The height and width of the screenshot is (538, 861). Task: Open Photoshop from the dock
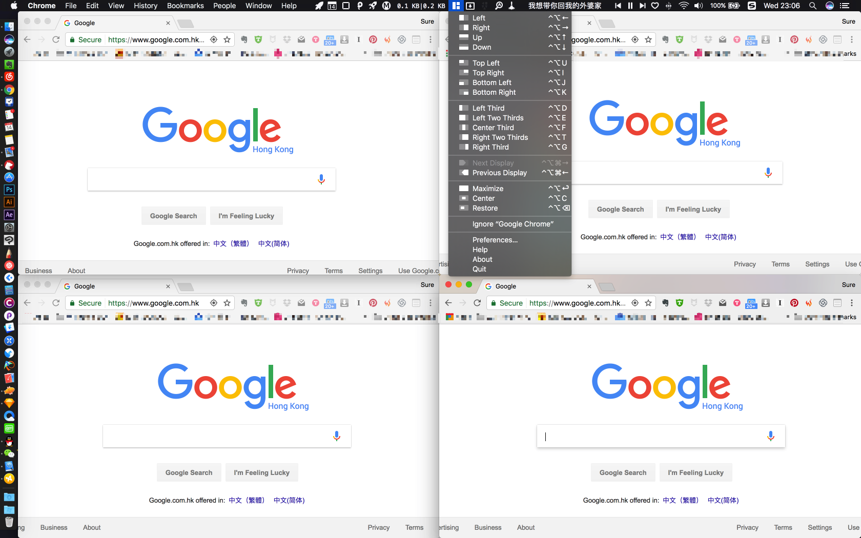point(9,190)
